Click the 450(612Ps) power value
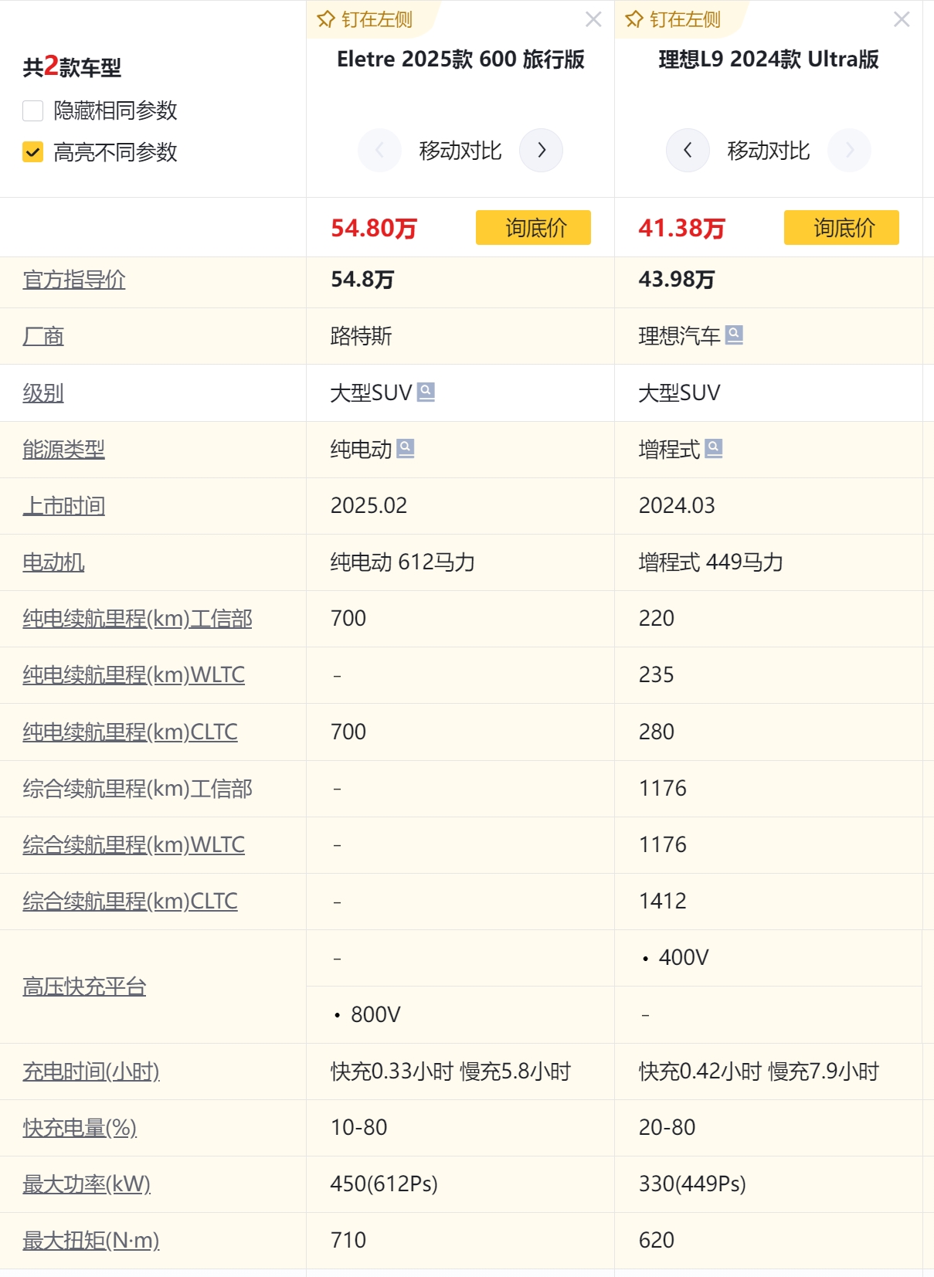The image size is (934, 1277). point(384,1184)
